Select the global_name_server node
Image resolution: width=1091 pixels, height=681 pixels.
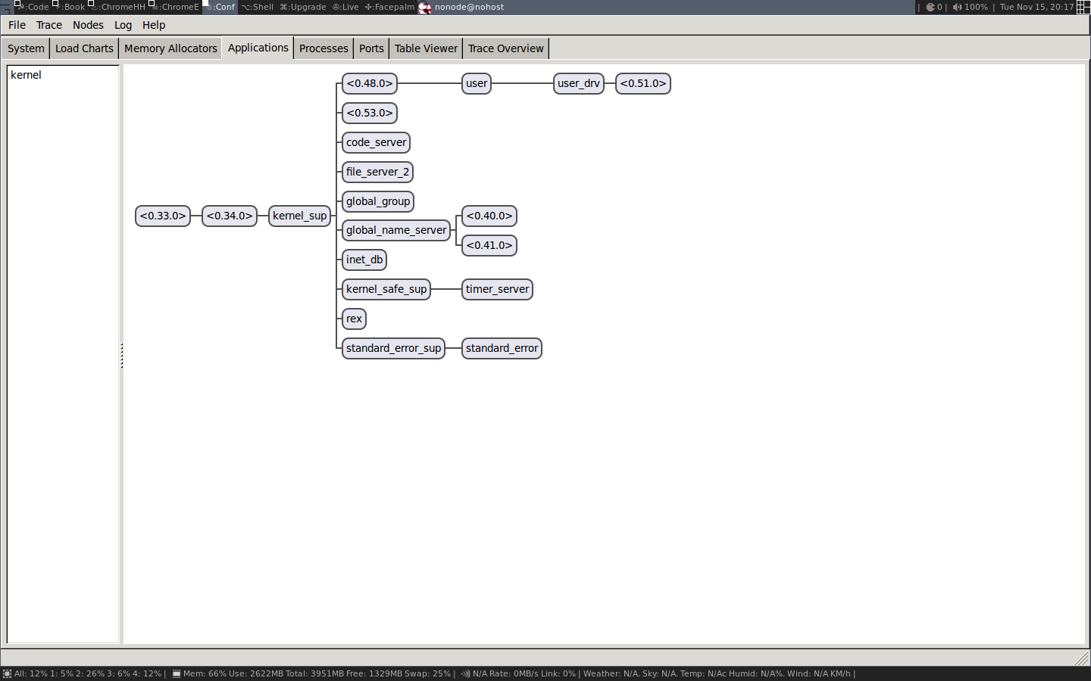(x=396, y=230)
